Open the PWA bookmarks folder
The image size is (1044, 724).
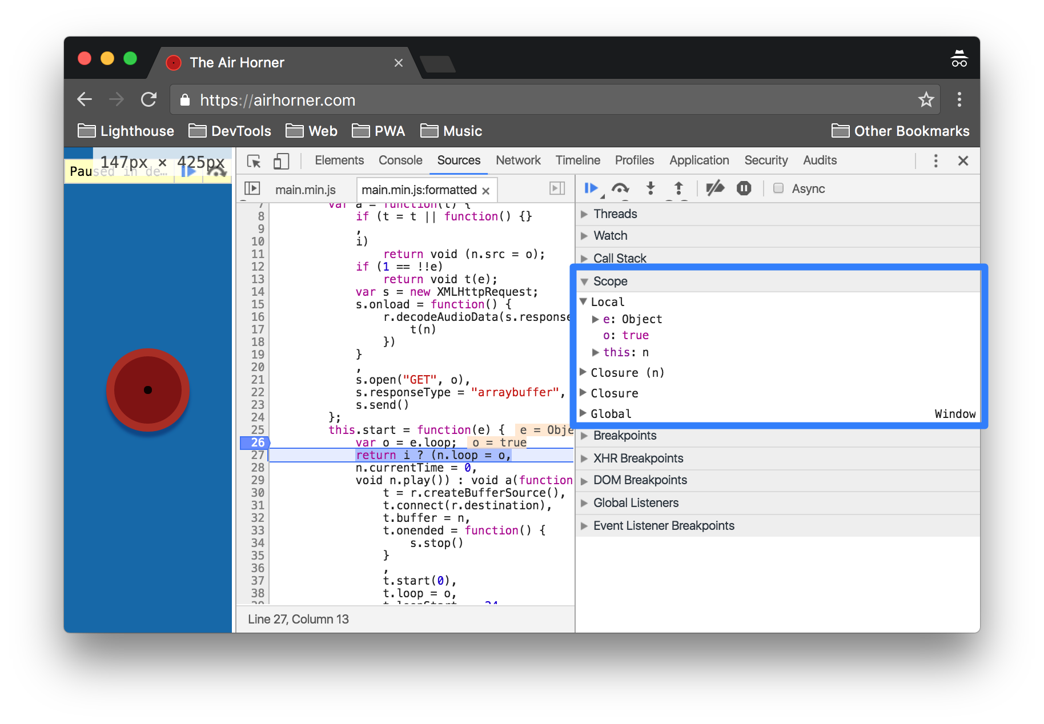[x=379, y=131]
